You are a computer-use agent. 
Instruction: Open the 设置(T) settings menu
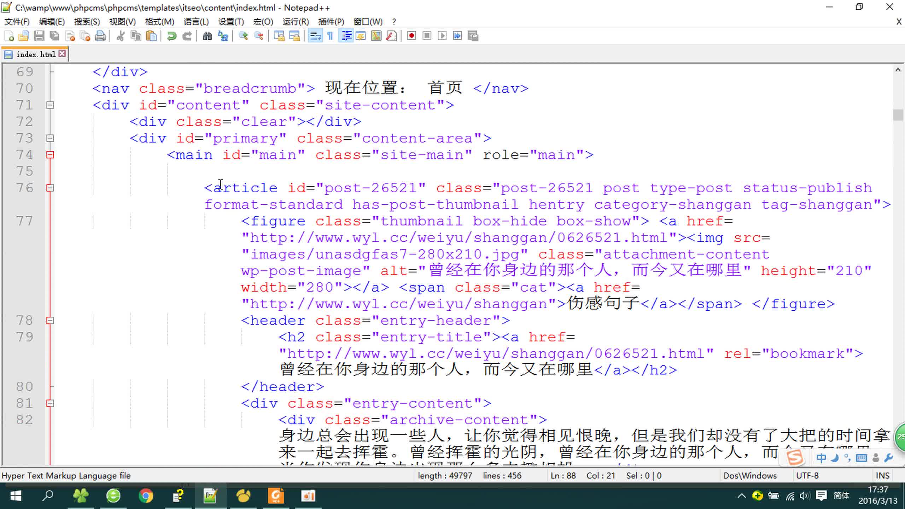point(231,22)
